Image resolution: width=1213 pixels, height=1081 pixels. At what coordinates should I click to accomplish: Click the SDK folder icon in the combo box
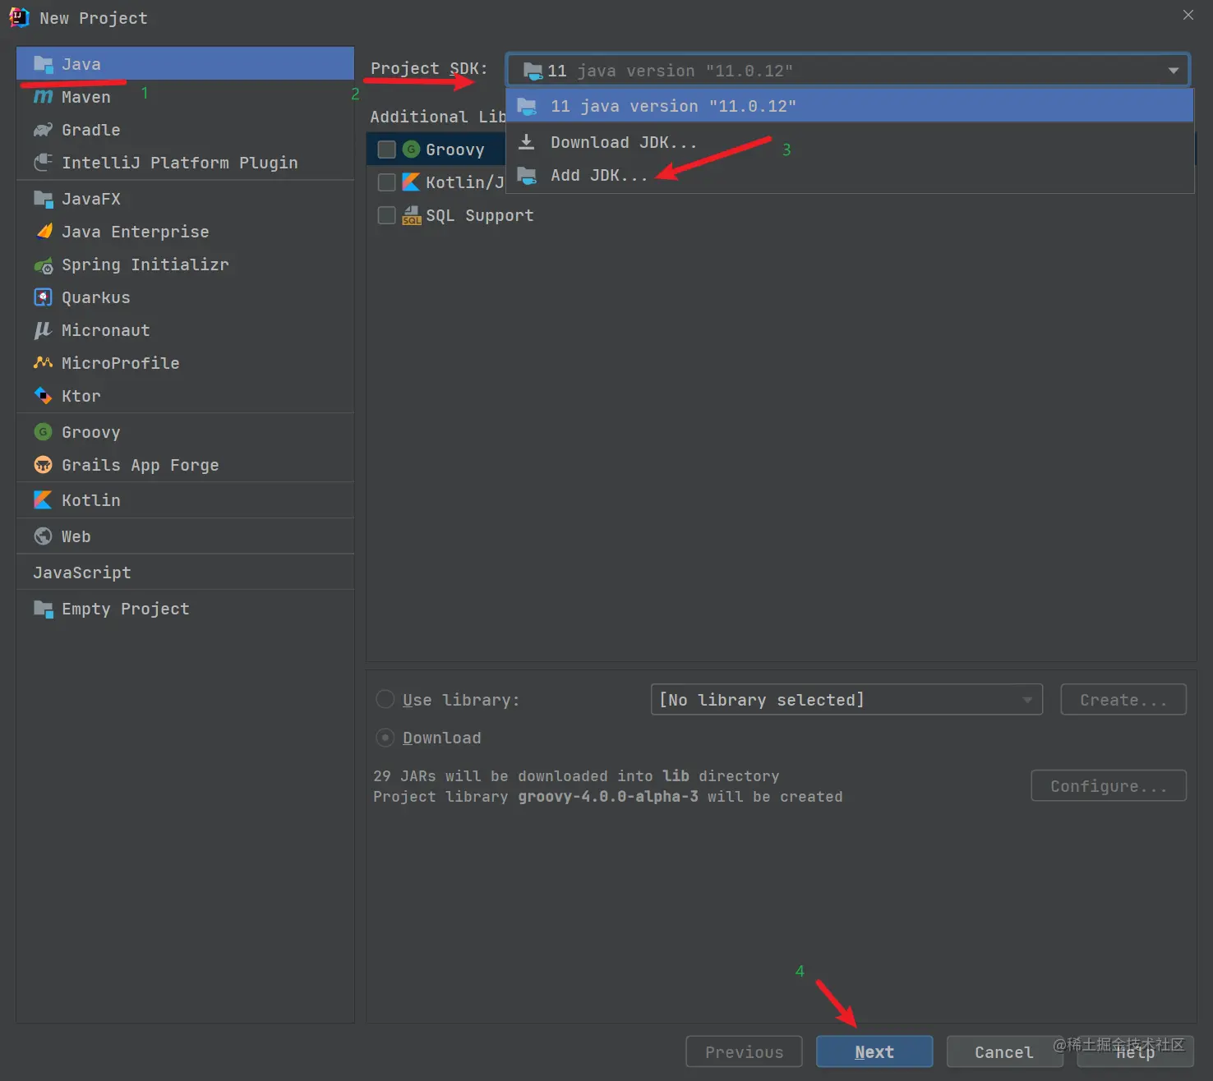[533, 71]
